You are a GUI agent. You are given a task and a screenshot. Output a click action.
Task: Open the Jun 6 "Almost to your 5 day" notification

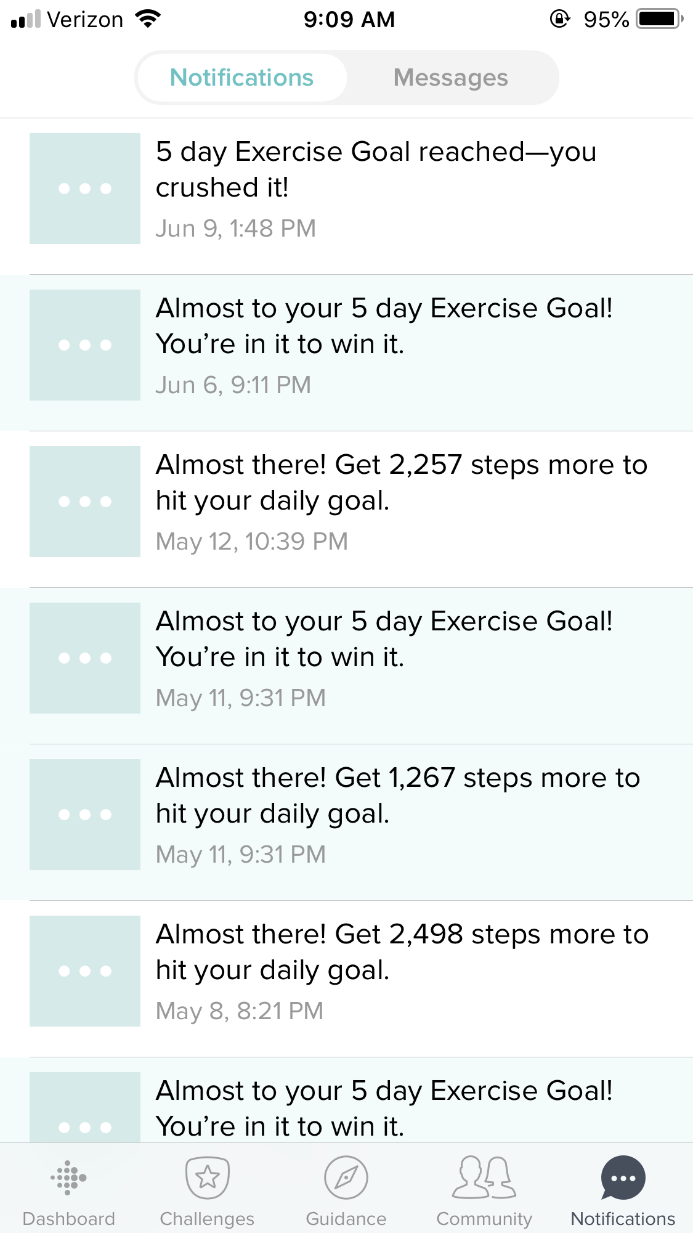point(384,326)
